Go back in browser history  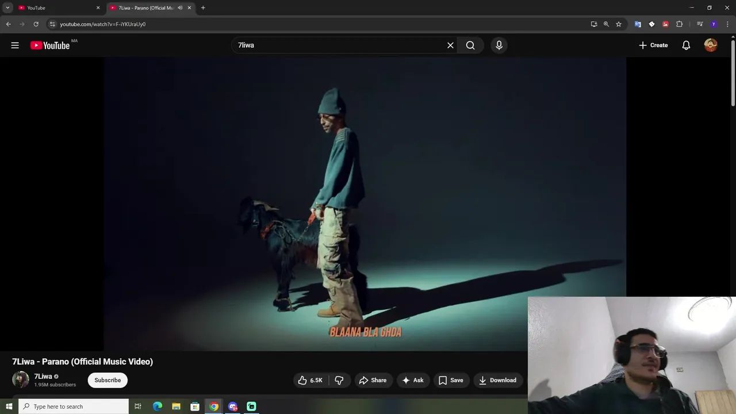[x=8, y=24]
